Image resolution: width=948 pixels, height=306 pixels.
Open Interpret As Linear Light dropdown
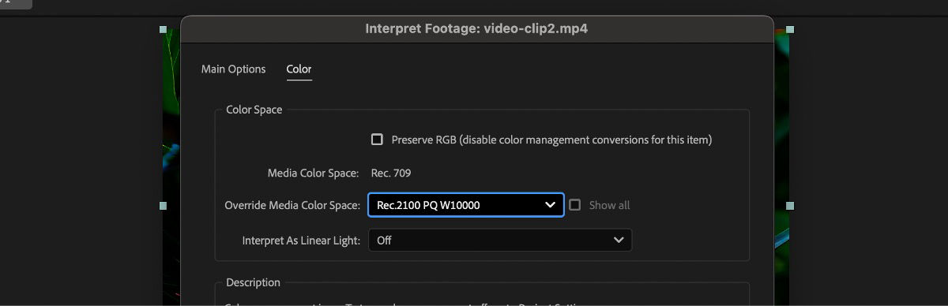pos(500,240)
